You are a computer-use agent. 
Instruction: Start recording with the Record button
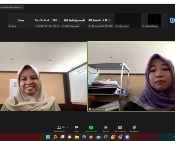tap(106, 129)
